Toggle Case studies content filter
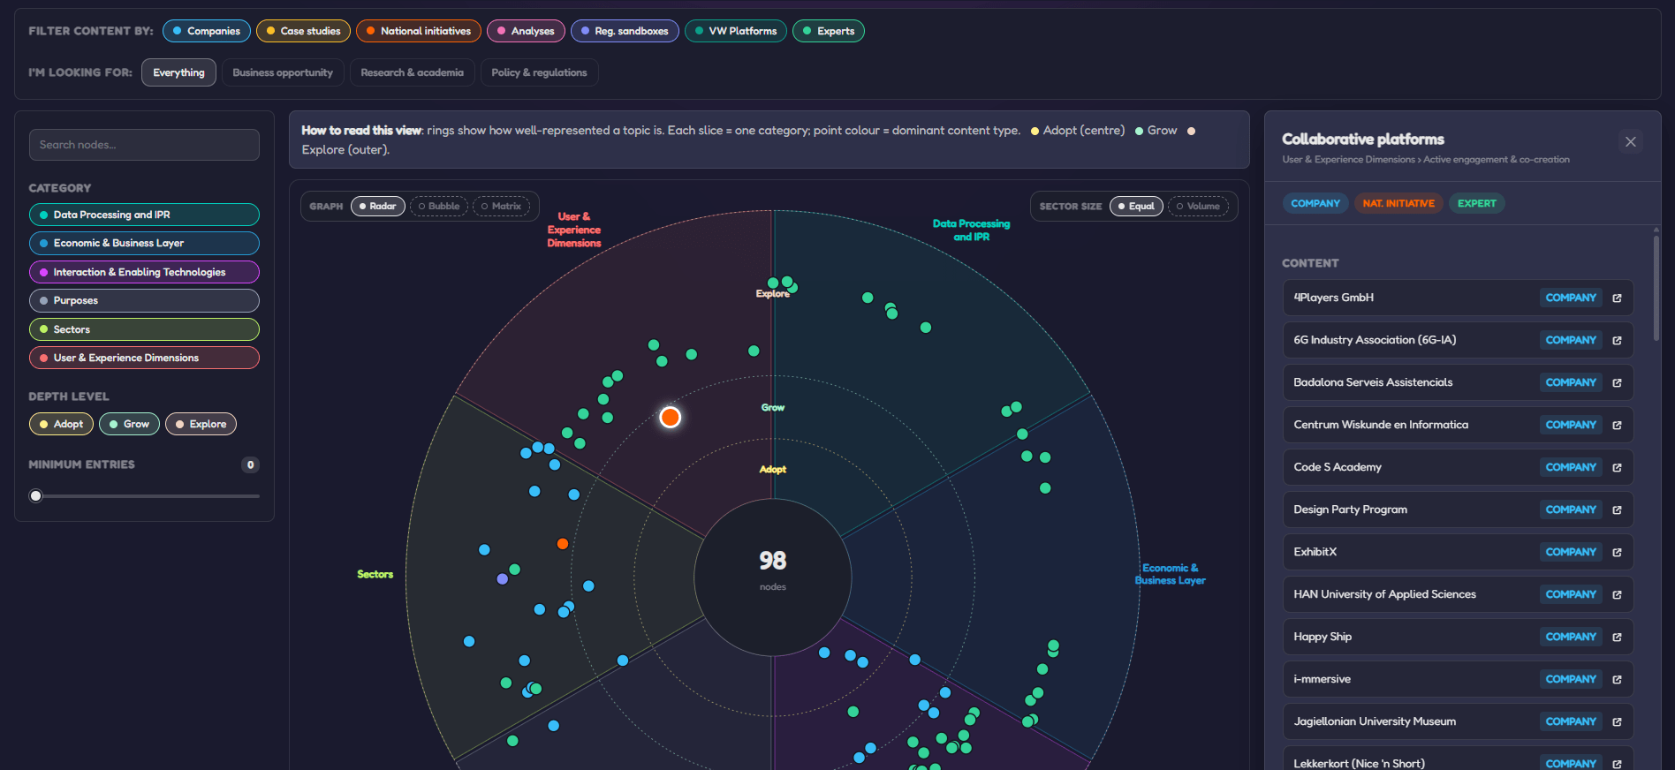 [x=303, y=31]
